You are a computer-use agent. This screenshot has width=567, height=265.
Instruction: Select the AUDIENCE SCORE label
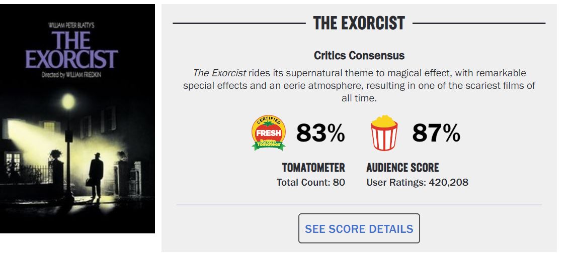click(x=402, y=168)
